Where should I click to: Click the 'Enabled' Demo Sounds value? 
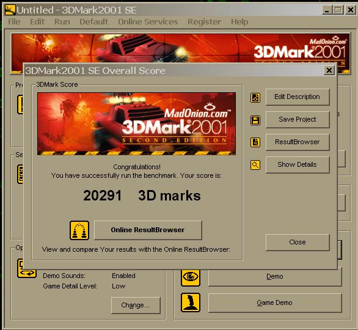(123, 276)
